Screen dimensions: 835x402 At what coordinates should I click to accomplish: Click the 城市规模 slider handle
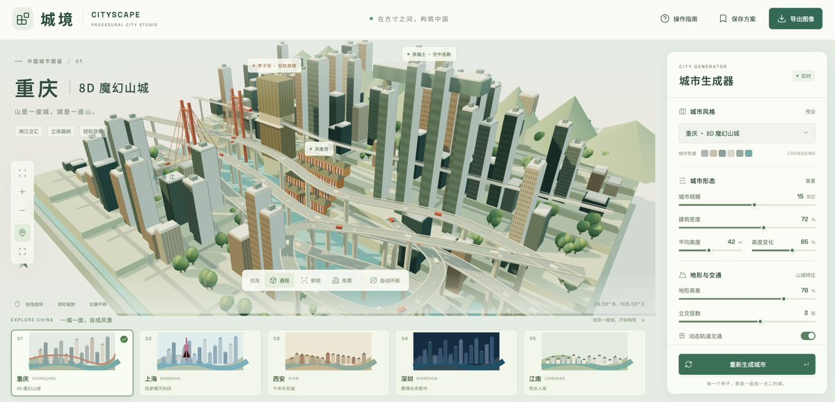tap(754, 205)
